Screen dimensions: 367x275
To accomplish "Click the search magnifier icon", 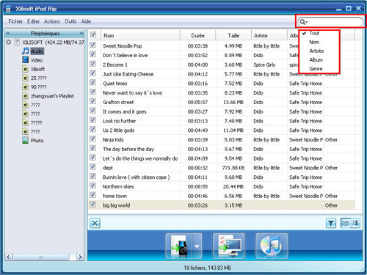I will [x=303, y=22].
